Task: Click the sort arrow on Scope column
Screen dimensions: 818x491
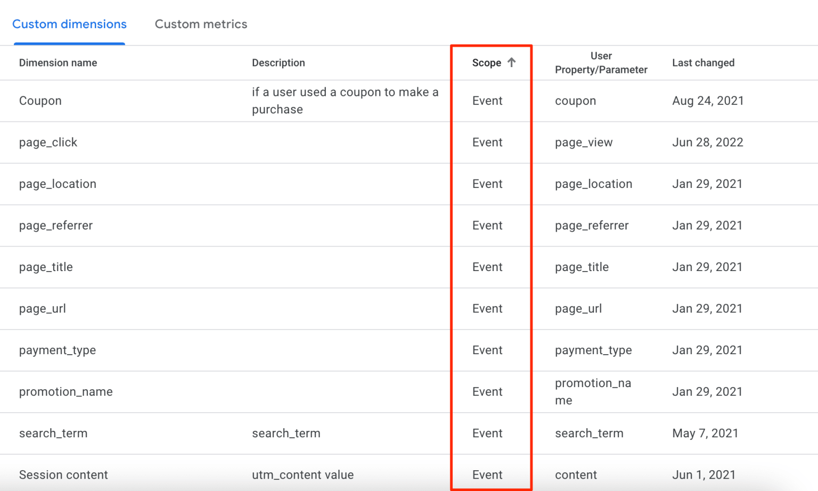Action: [x=512, y=62]
